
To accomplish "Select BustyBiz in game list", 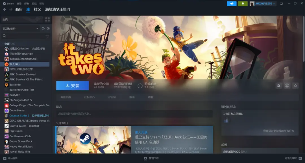I will click(15, 95).
